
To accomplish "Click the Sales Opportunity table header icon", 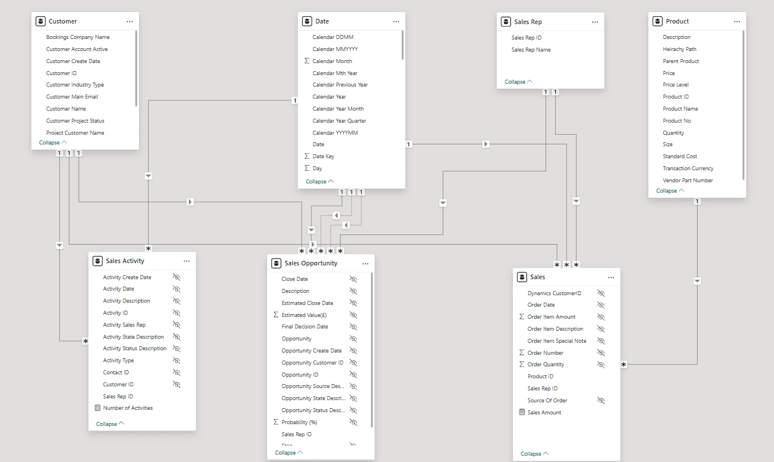I will (276, 263).
